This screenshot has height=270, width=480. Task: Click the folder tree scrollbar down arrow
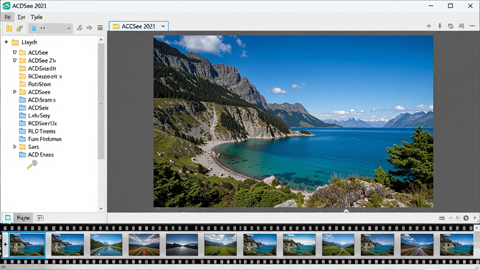101,209
